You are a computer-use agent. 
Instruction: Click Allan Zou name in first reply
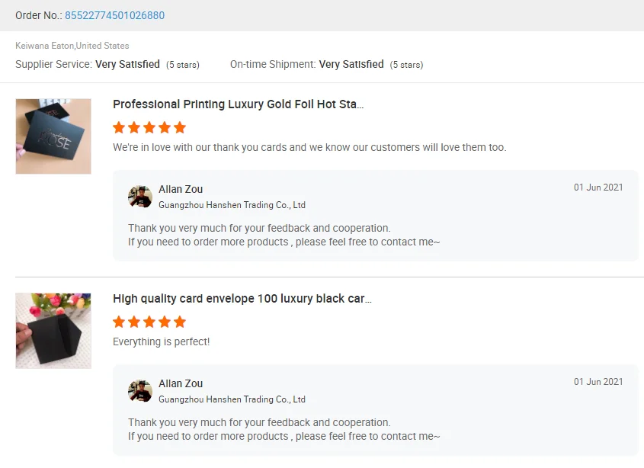coord(181,189)
